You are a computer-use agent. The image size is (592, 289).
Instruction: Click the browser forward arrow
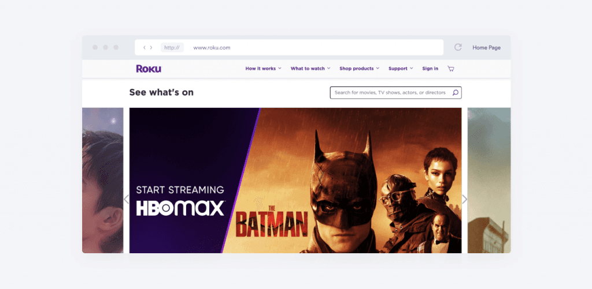tap(151, 47)
